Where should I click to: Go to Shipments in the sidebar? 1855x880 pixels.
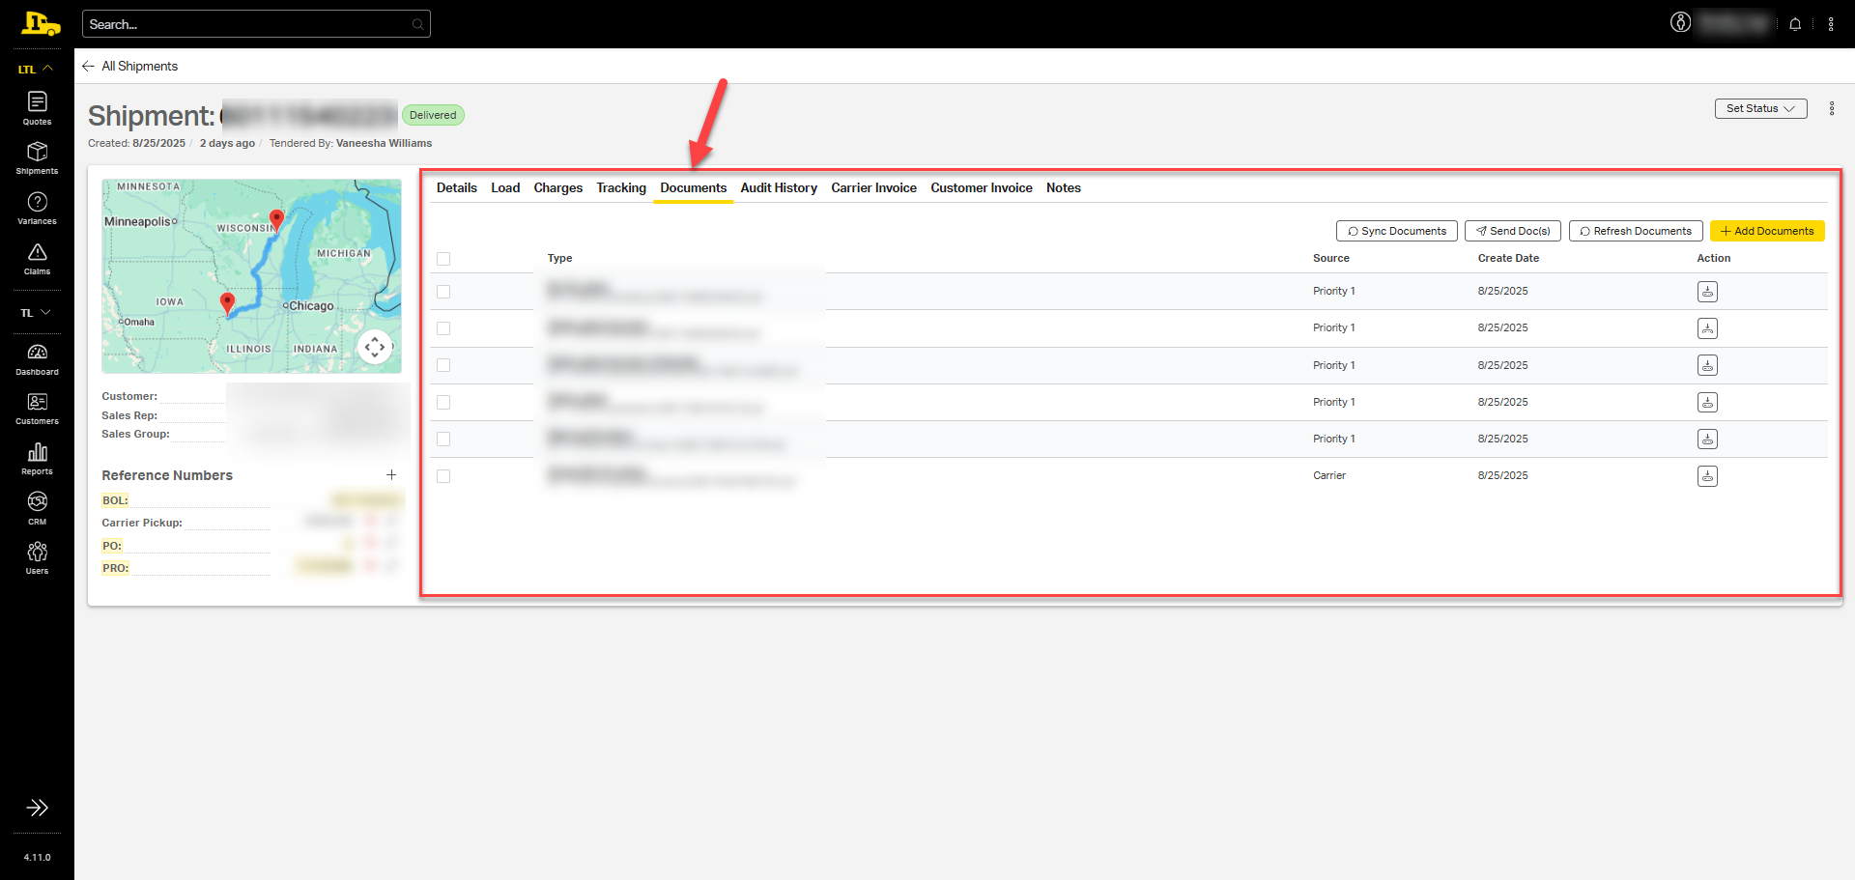tap(37, 158)
